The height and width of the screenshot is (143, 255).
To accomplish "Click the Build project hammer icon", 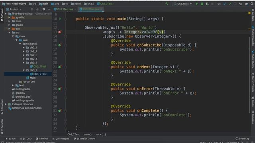I will click(x=167, y=4).
